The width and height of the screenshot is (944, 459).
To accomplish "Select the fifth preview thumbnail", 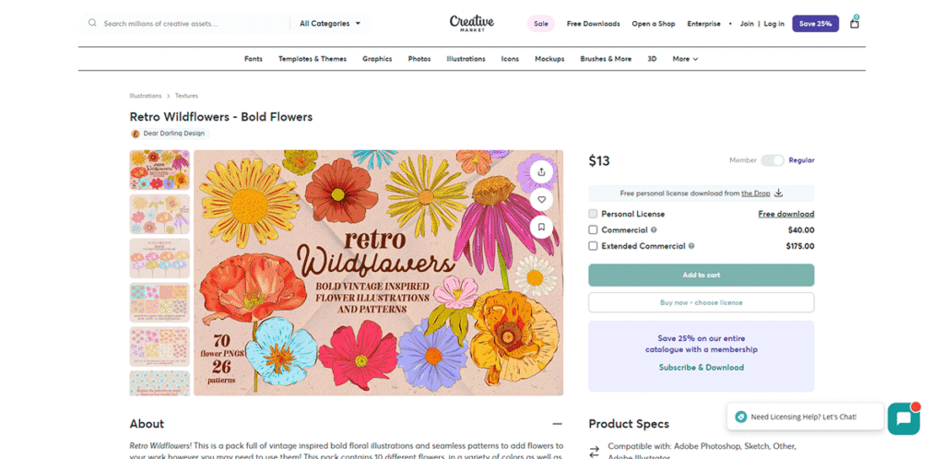I will (x=159, y=347).
